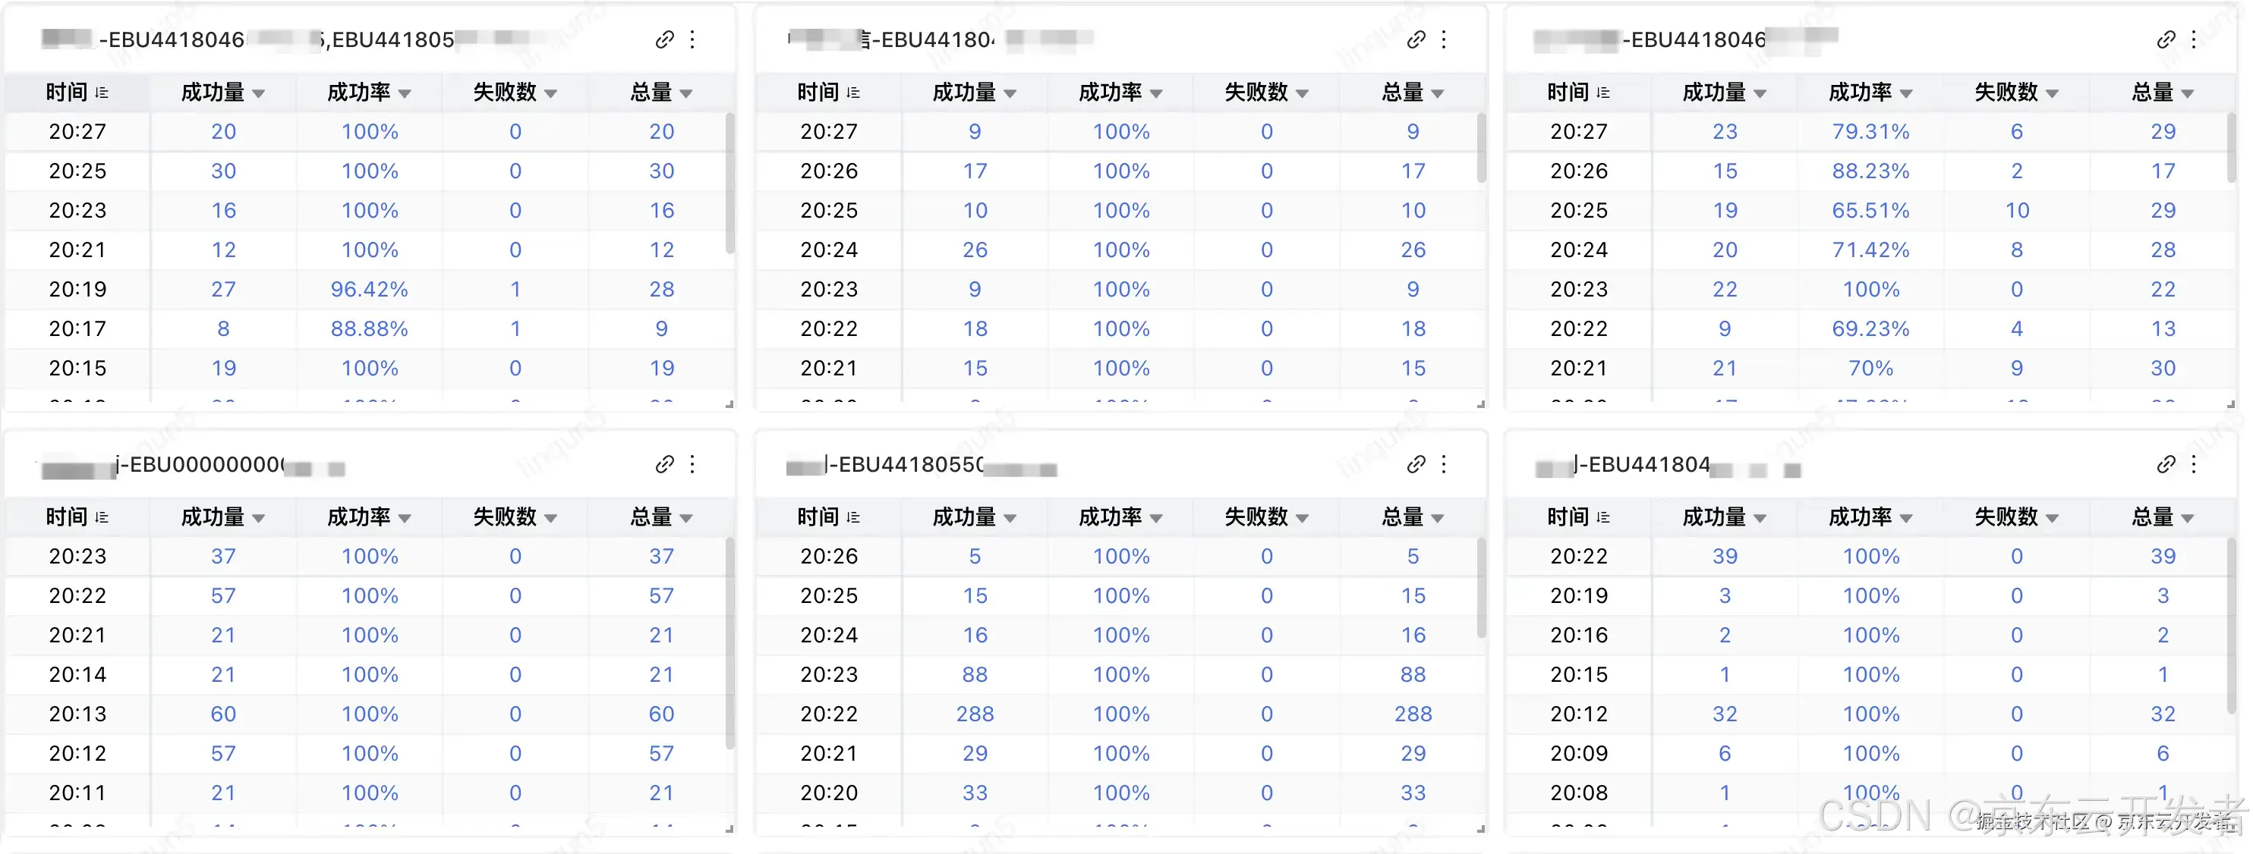Screen dimensions: 2253x854
Task: Click 成功量 column header in EBU00000000 panel
Action: tap(213, 517)
